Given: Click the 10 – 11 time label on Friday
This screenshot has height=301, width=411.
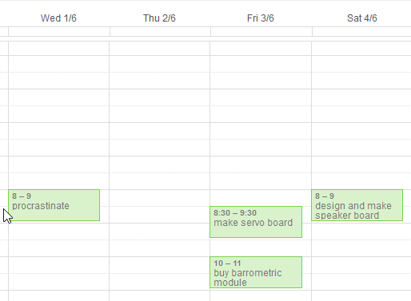Looking at the screenshot, I should pos(227,263).
